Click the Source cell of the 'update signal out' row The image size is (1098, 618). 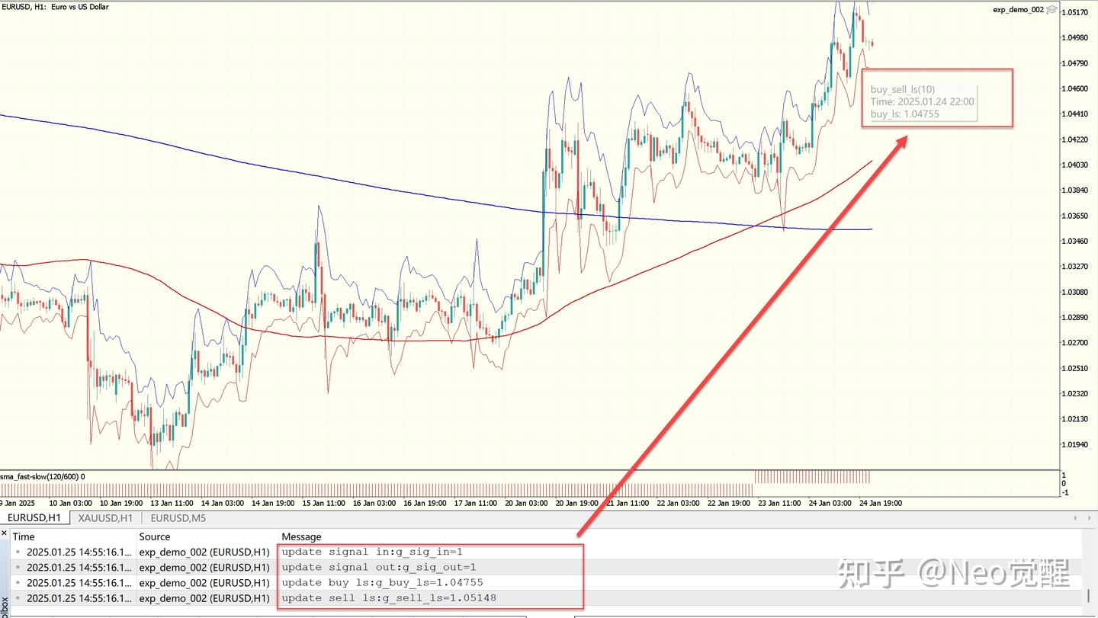coord(204,567)
